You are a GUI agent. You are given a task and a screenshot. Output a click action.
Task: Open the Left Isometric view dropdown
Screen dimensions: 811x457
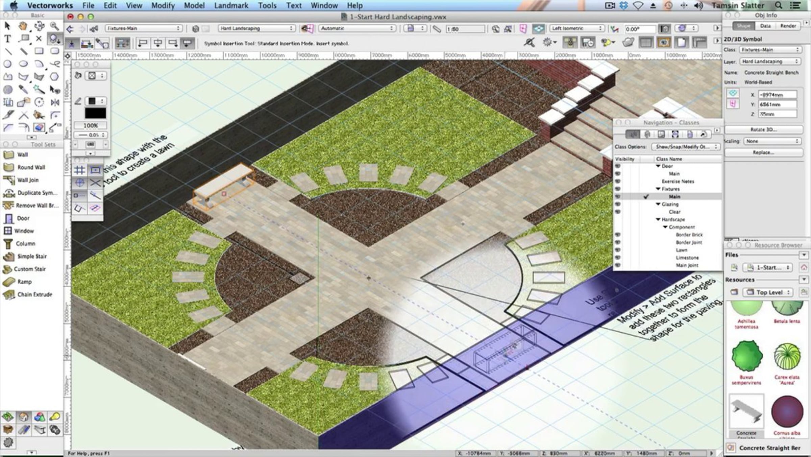(x=577, y=28)
